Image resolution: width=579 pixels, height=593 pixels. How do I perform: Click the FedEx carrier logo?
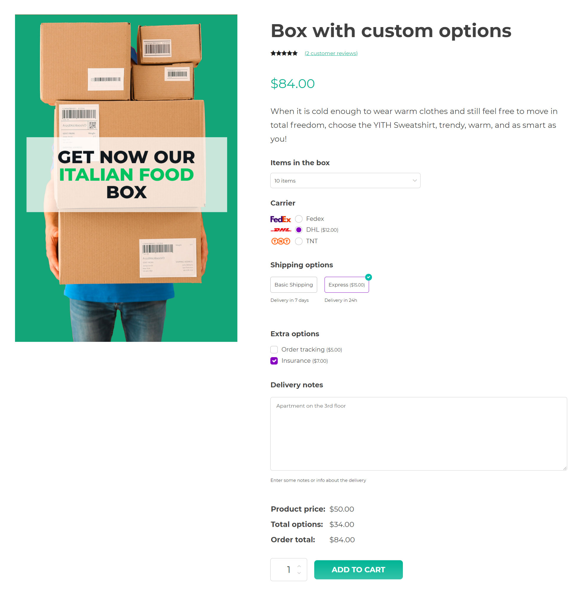coord(280,219)
